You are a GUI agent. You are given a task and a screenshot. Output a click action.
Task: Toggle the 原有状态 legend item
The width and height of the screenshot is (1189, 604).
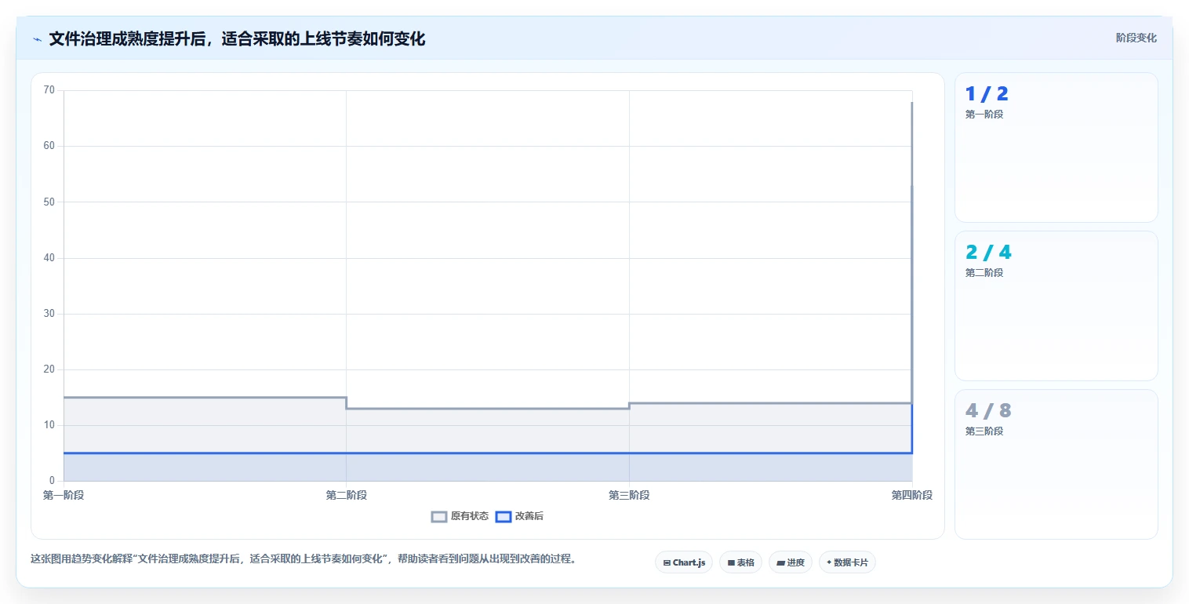pos(460,516)
